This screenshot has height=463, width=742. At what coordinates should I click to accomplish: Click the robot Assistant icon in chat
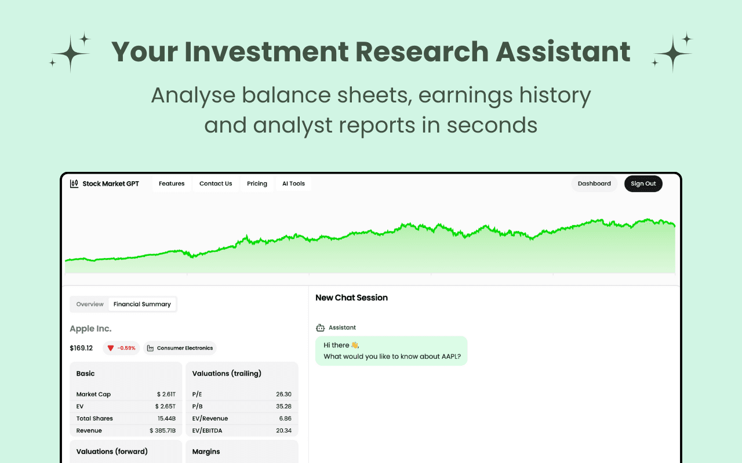point(320,327)
